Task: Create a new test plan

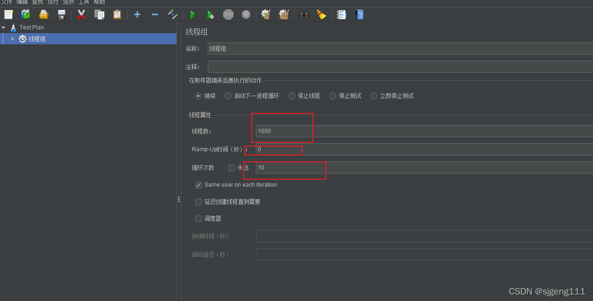Action: coord(8,14)
